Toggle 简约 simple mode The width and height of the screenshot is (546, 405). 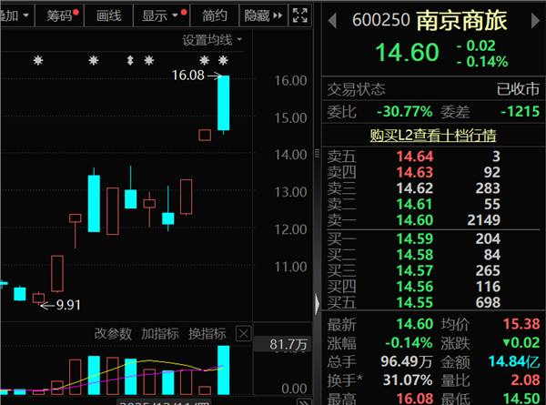[215, 15]
